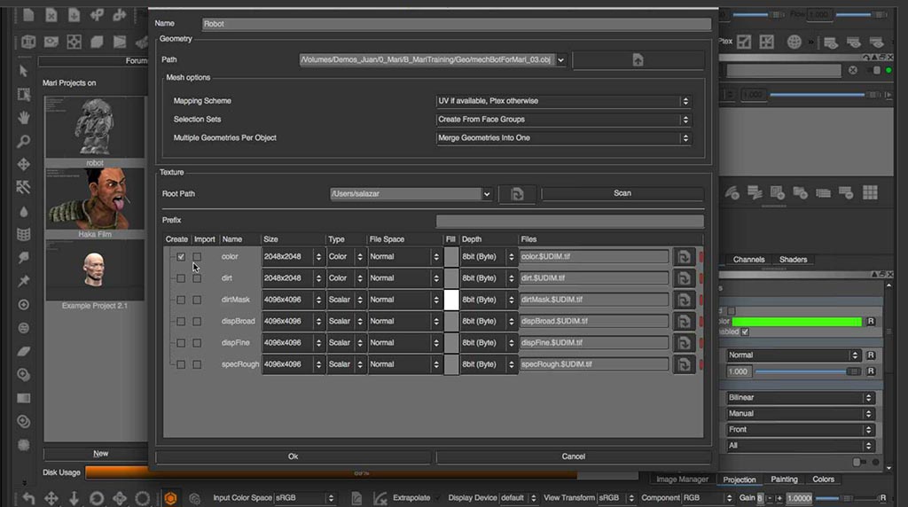
Task: Click the white Fill swatch for dirtMask
Action: (451, 300)
